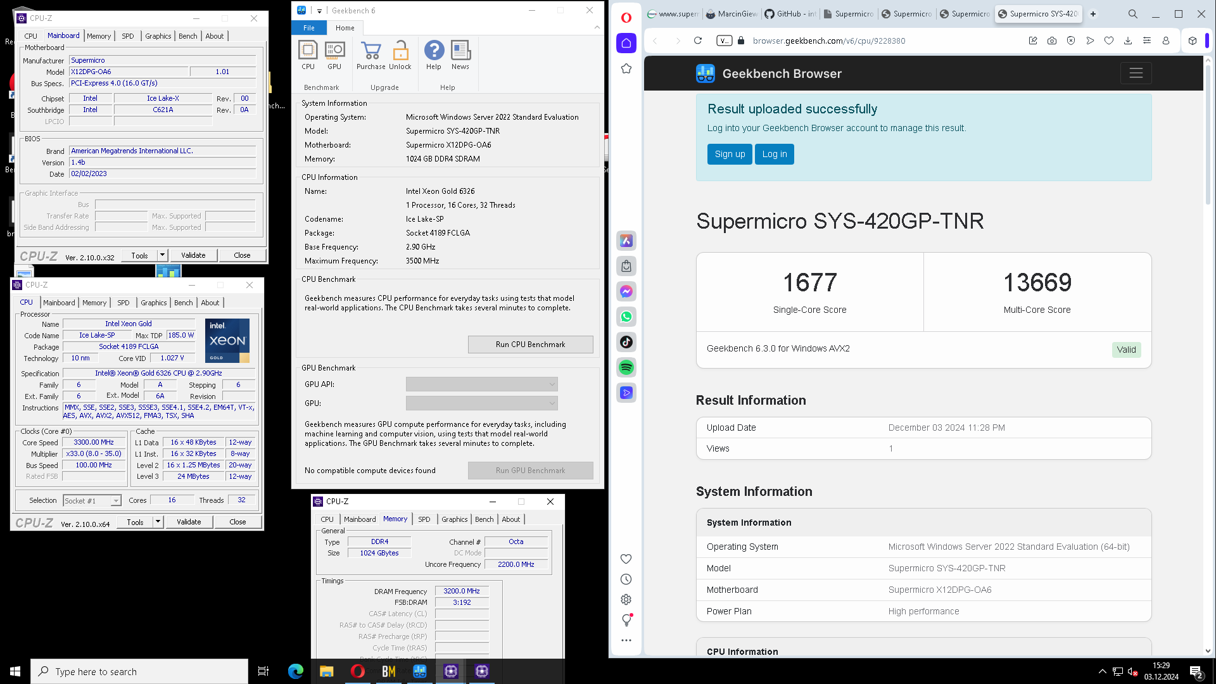The height and width of the screenshot is (684, 1216).
Task: Select the Home ribbon tab in Geekbench 6
Action: point(345,28)
